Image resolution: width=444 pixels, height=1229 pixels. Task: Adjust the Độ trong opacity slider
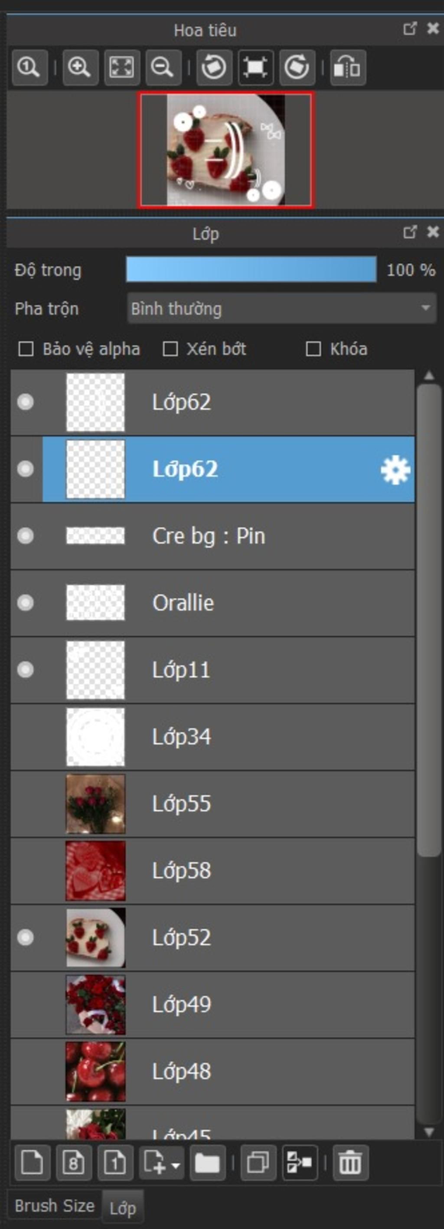coord(251,270)
